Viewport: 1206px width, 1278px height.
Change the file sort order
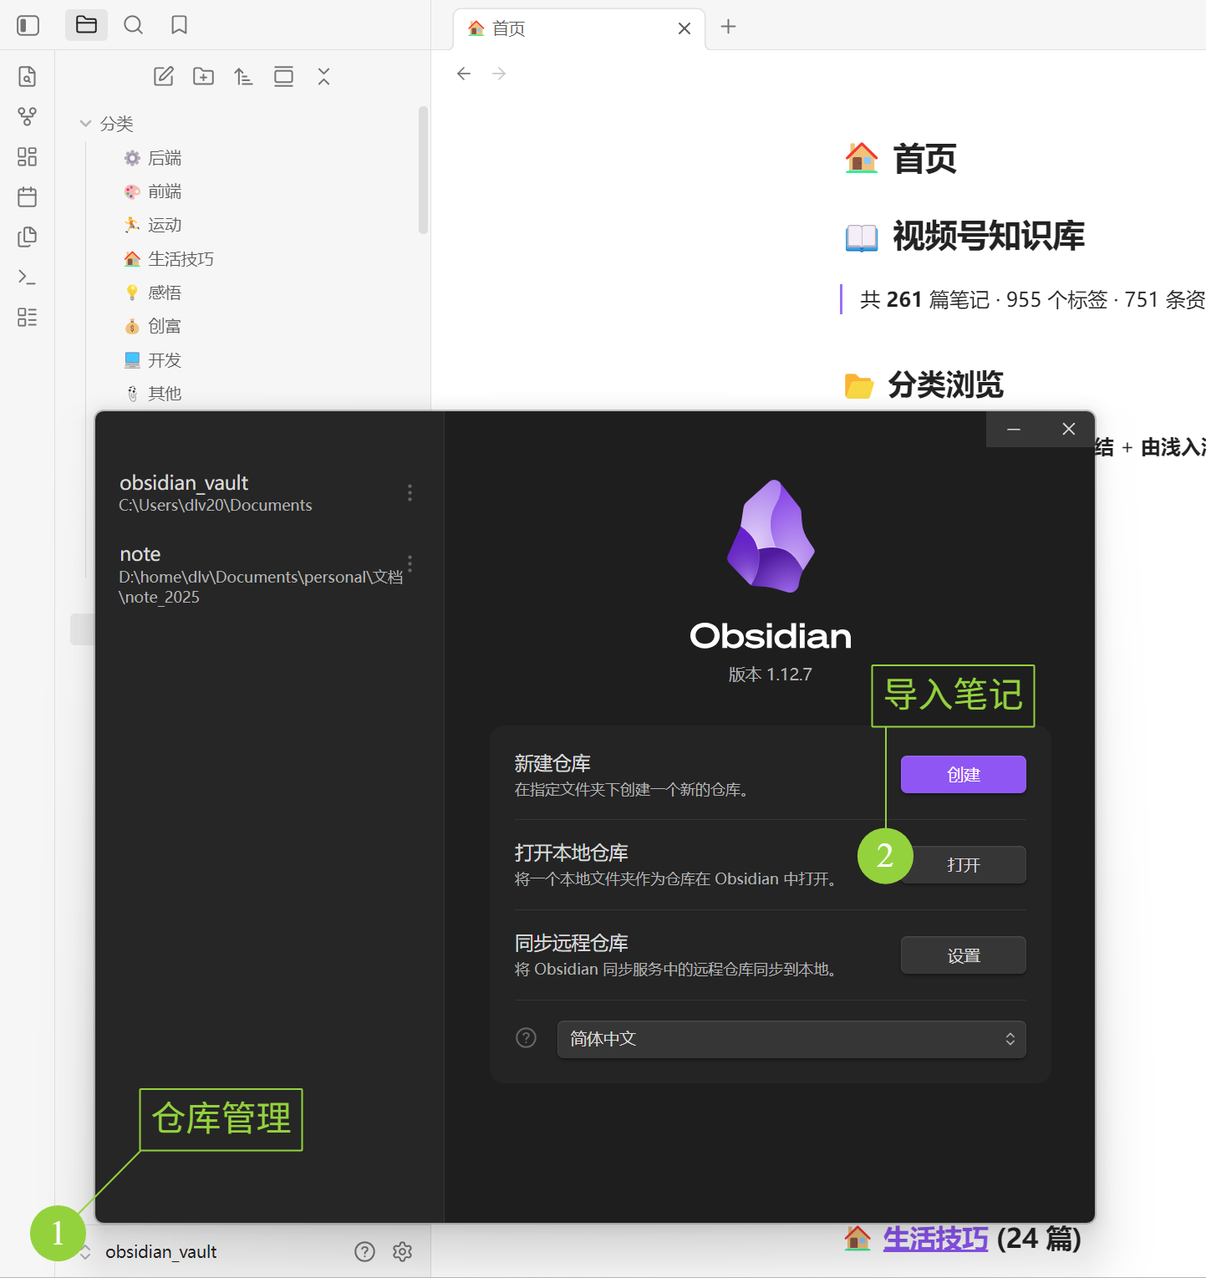pyautogui.click(x=243, y=76)
